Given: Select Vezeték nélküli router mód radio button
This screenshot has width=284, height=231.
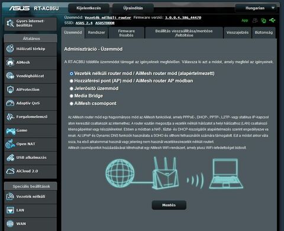Looking at the screenshot, I should 72,73.
